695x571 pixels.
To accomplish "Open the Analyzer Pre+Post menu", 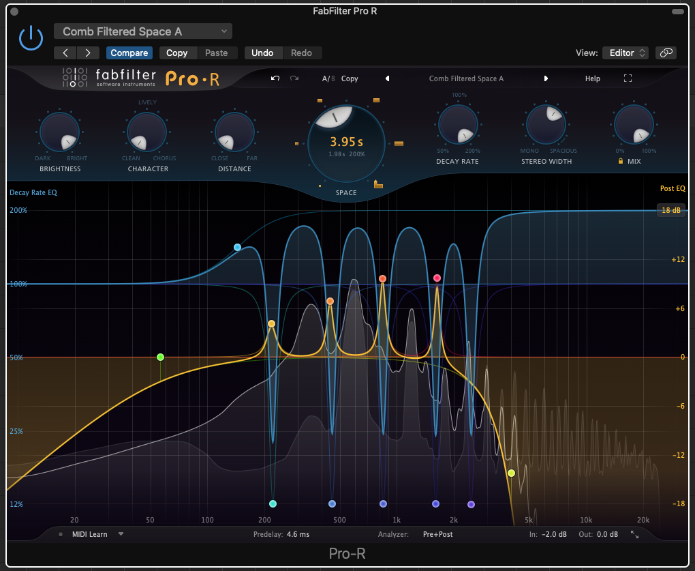I will tap(437, 534).
